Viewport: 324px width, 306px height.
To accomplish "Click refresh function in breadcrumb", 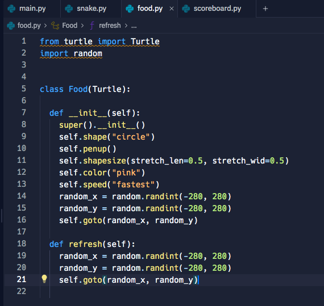I will point(110,26).
